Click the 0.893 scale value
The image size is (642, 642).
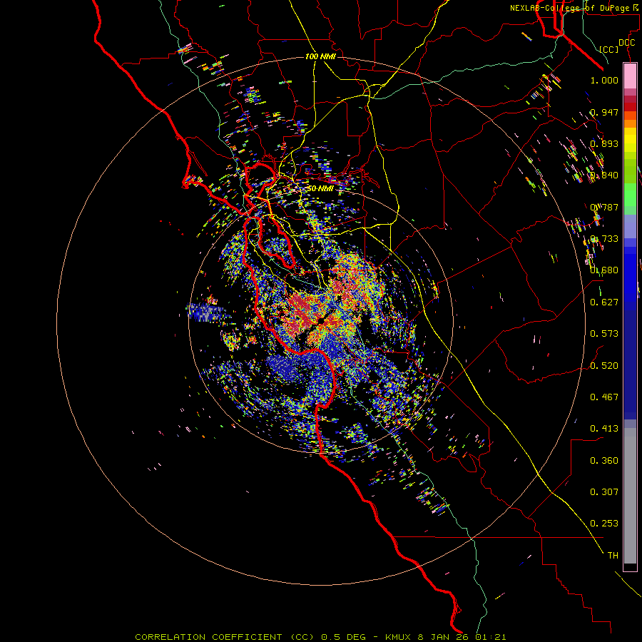pos(604,143)
